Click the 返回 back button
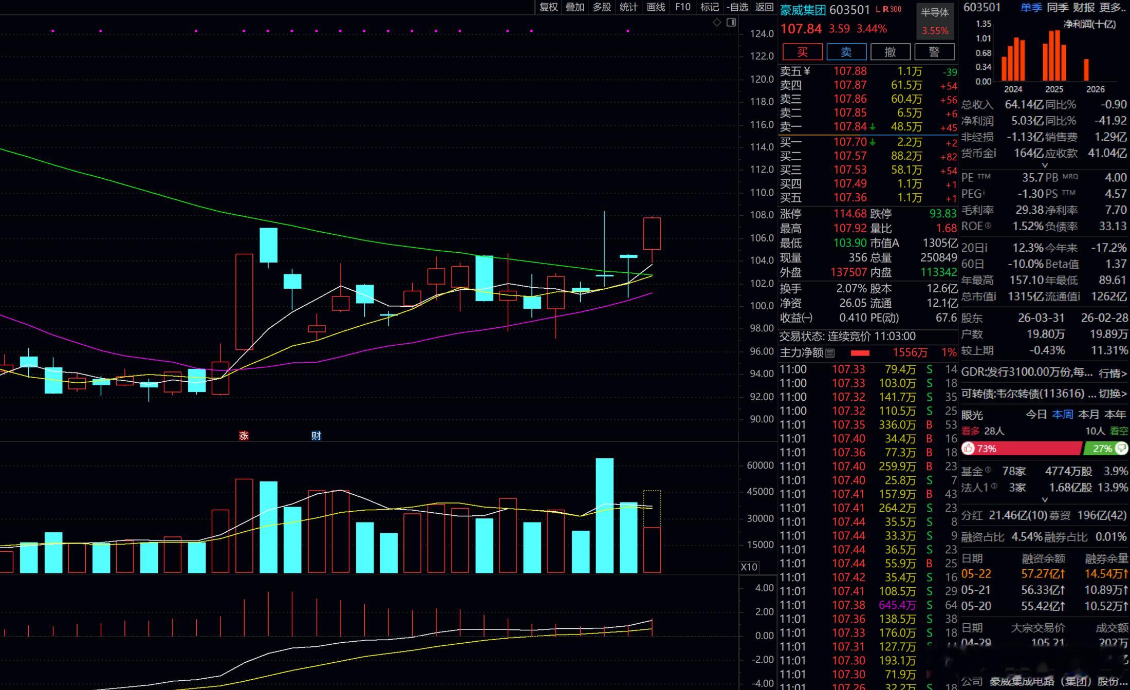Image resolution: width=1130 pixels, height=690 pixels. 764,7
